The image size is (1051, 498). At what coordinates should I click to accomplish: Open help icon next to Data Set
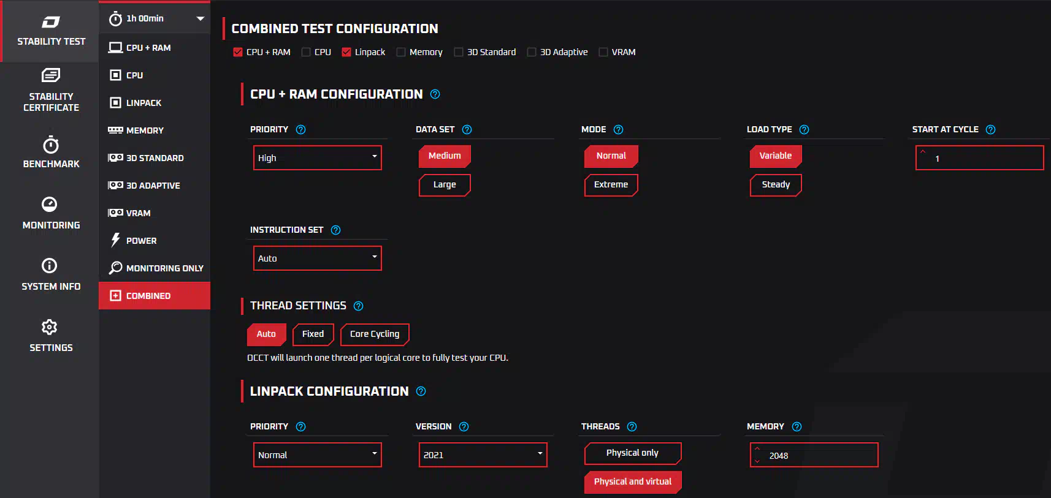pyautogui.click(x=467, y=129)
